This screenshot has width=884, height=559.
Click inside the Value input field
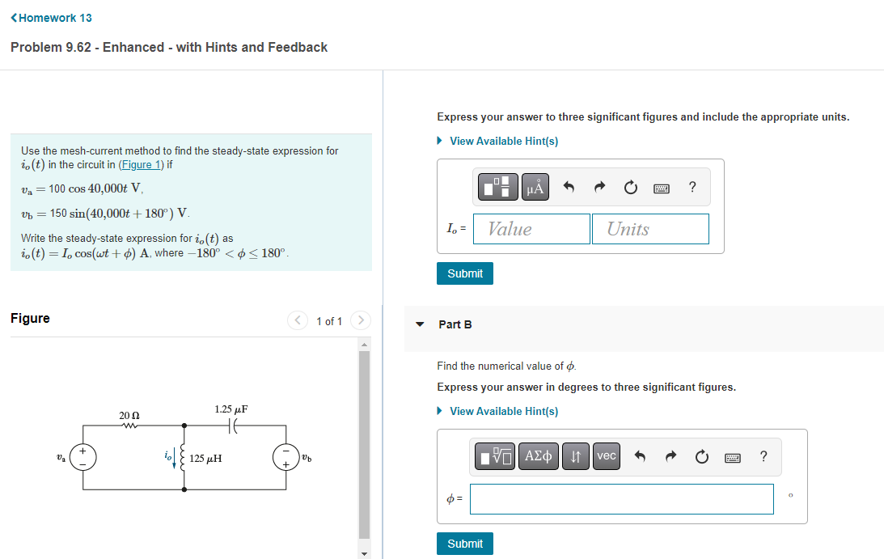[531, 228]
